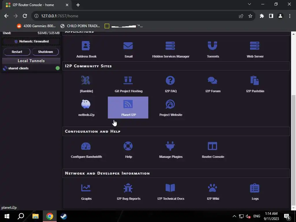
Task: Open the 4300 Gammies bookmark
Action: (x=36, y=26)
